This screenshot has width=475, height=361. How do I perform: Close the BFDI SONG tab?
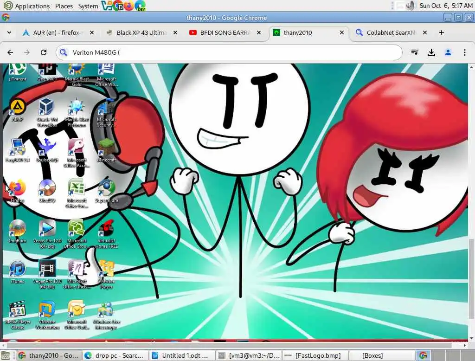coord(259,32)
